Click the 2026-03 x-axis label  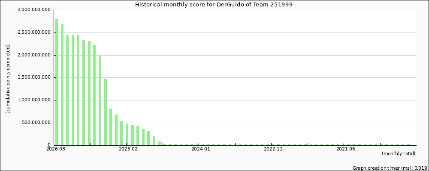click(x=56, y=149)
